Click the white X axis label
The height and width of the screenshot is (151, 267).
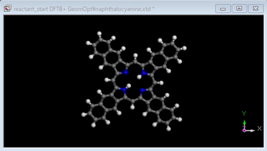pyautogui.click(x=260, y=129)
